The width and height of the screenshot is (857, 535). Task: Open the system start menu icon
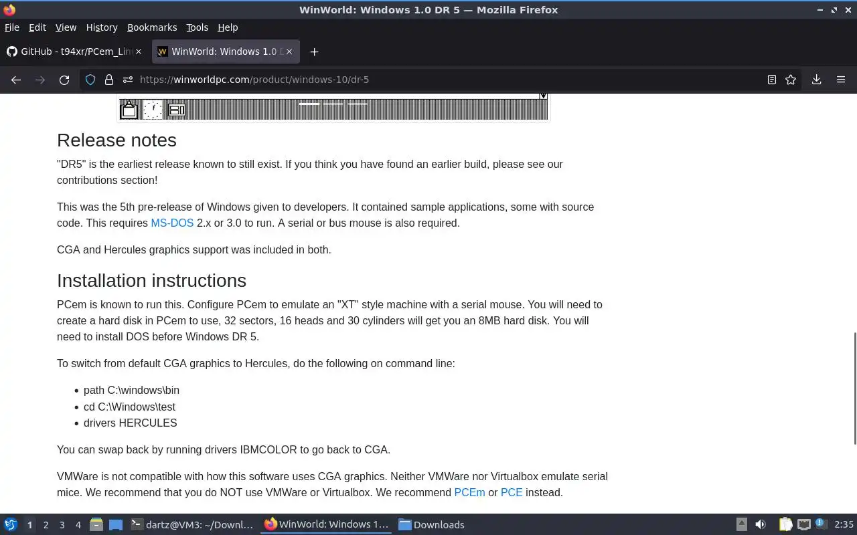click(x=11, y=524)
